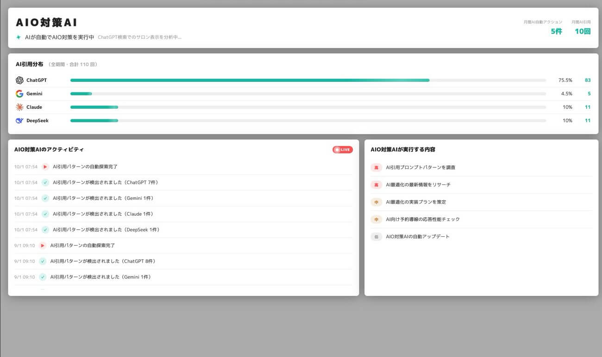Click the 中 badge beside AI向け予約導線の応答性能チェック
This screenshot has width=602, height=357.
(376, 219)
